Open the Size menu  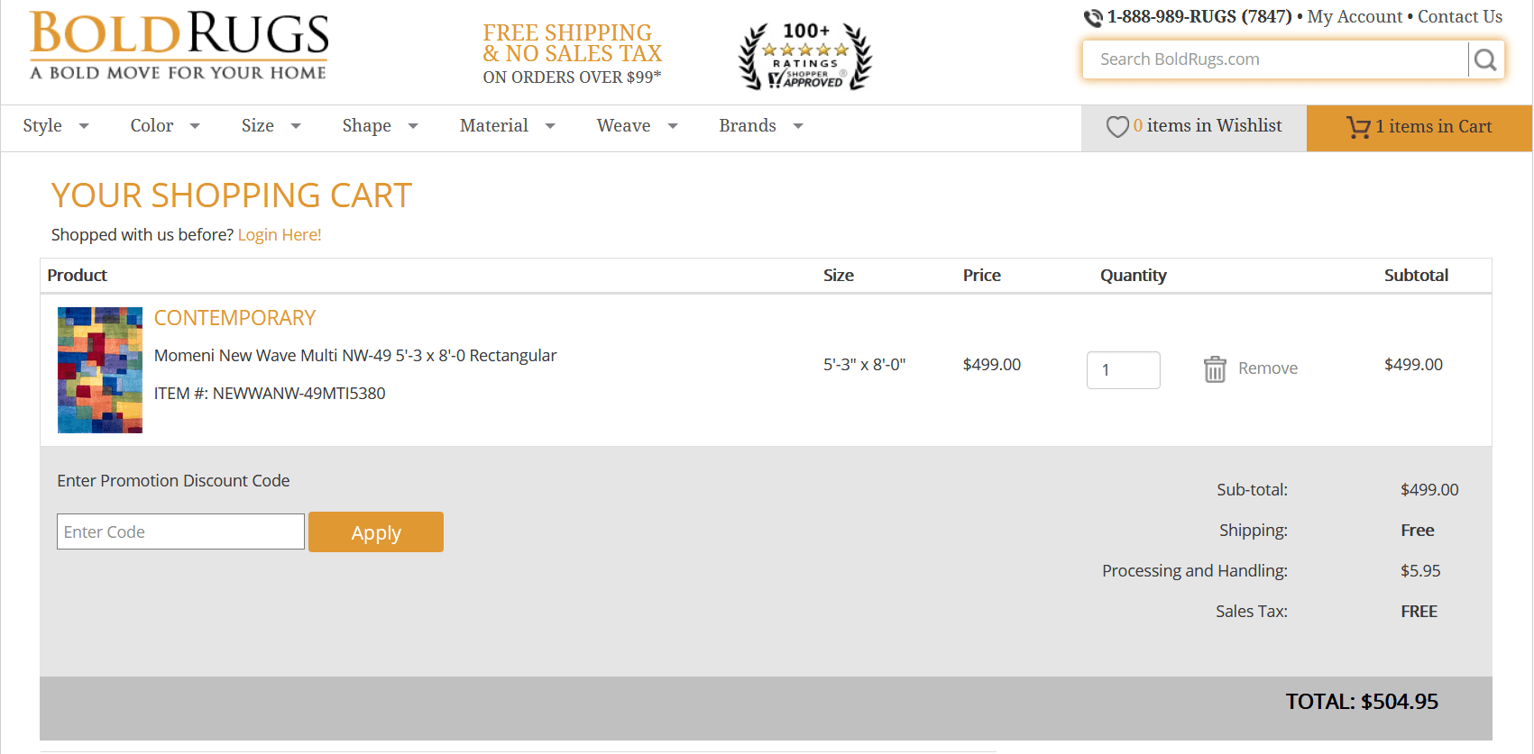(271, 126)
